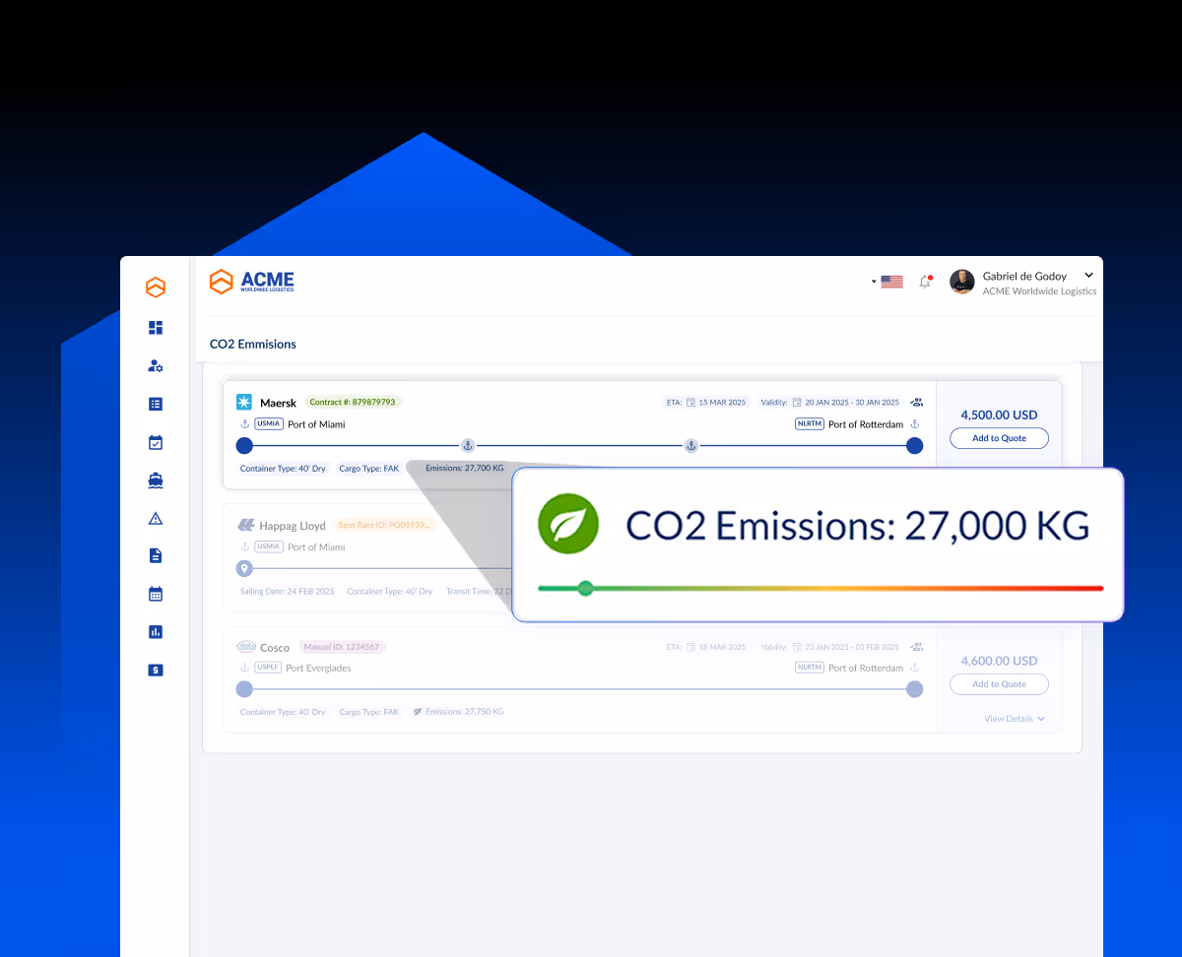This screenshot has width=1182, height=957.
Task: Click second anchor stop on Maersk route
Action: click(x=690, y=446)
